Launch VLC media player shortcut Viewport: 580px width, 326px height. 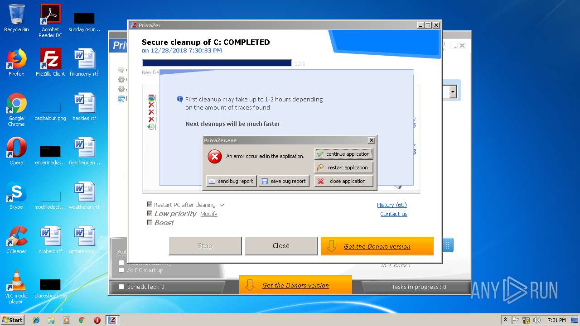tap(16, 287)
